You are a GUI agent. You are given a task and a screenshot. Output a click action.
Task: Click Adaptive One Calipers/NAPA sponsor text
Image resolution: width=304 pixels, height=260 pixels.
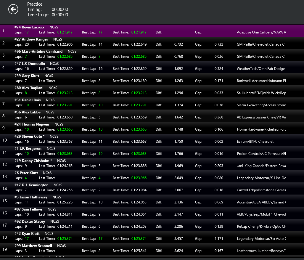(x=261, y=32)
